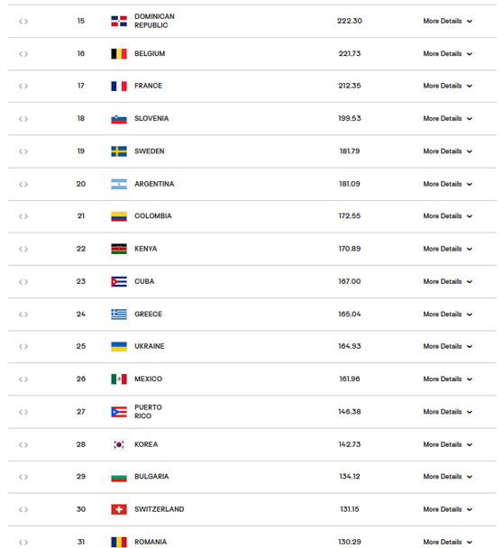Image resolution: width=503 pixels, height=548 pixels.
Task: Click the Cuba flag icon
Action: coord(119,281)
